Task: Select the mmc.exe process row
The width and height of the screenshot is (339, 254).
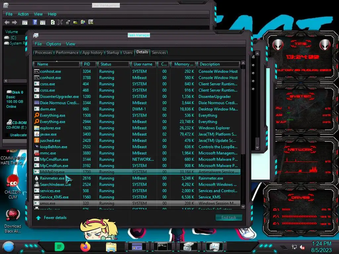Action: coord(137,153)
